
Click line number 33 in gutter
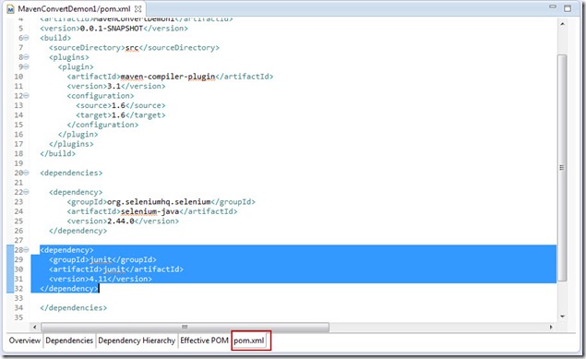click(18, 298)
